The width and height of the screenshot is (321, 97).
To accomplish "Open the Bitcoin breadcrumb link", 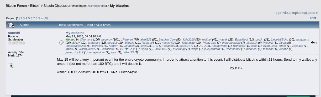I will [35, 5].
